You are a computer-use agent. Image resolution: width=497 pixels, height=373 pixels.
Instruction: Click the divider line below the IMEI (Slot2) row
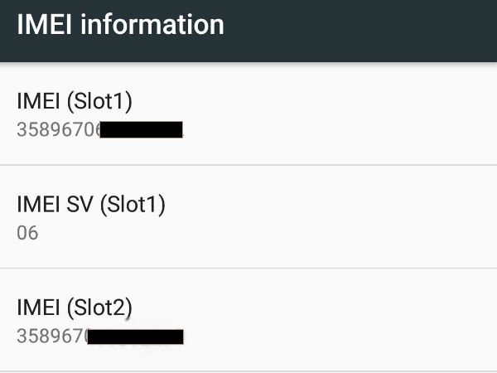click(x=248, y=371)
